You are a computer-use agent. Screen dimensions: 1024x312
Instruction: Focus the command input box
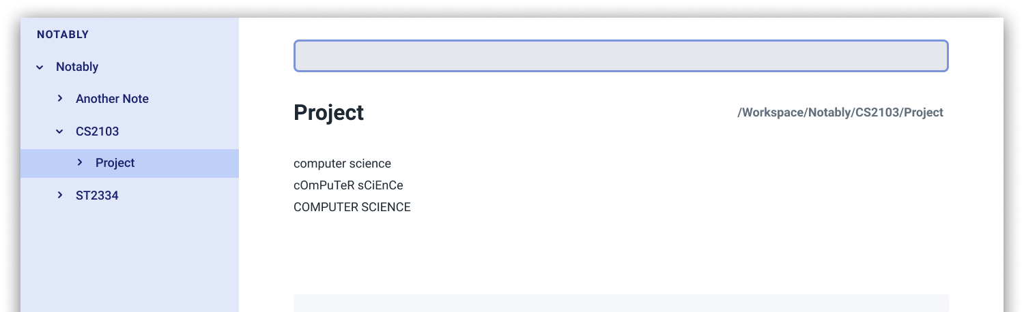(x=621, y=56)
